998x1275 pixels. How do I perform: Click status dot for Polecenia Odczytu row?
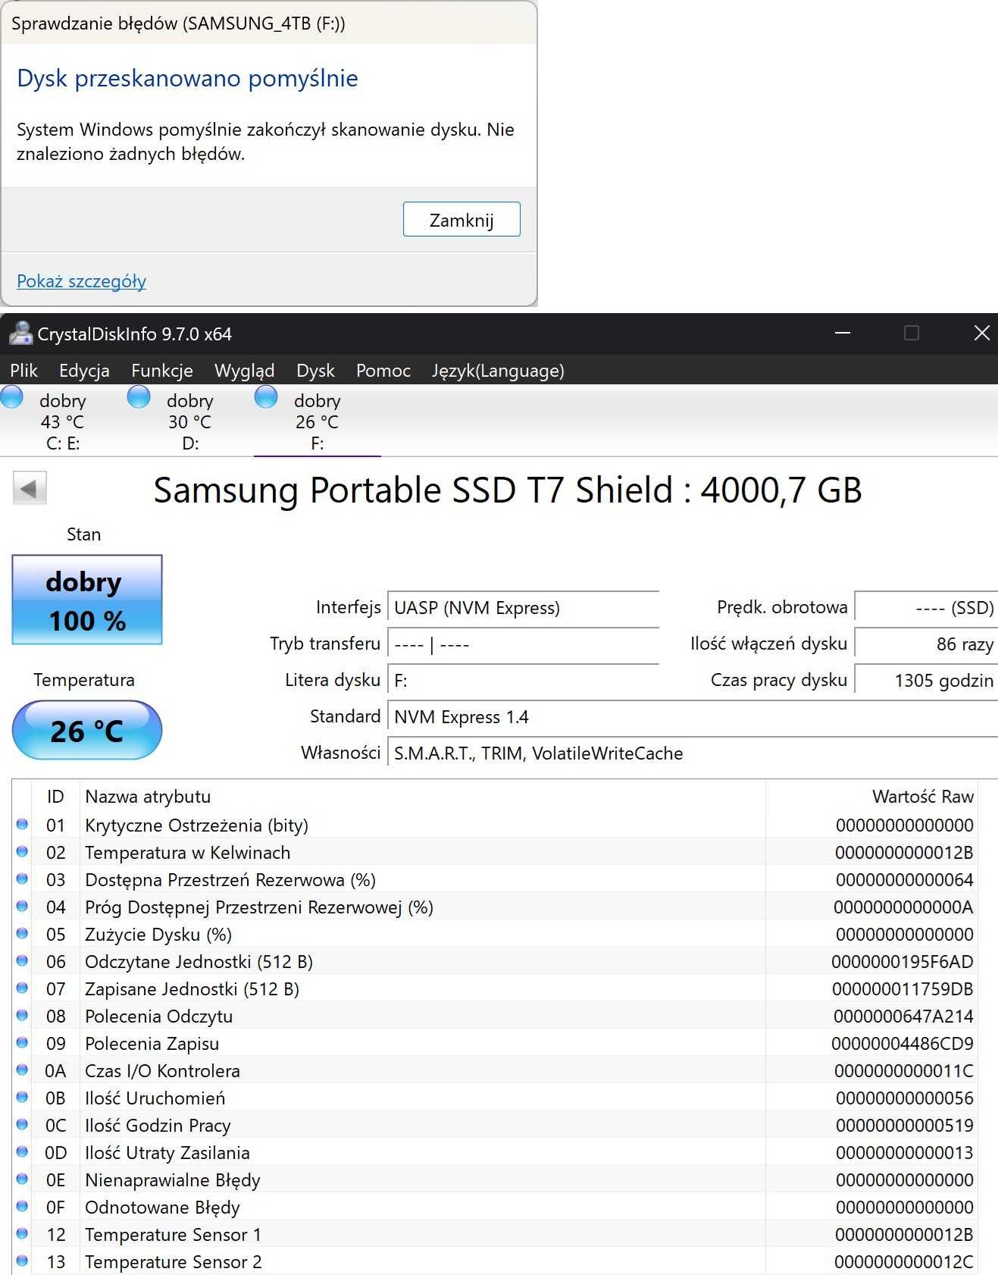(x=22, y=1016)
